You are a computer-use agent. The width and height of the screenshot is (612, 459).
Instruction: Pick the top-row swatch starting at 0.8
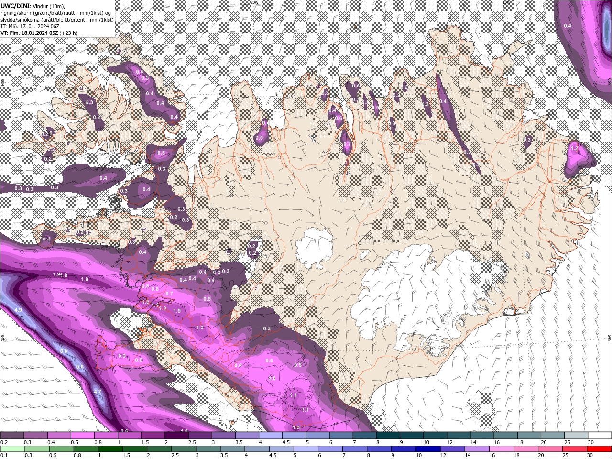click(106, 436)
